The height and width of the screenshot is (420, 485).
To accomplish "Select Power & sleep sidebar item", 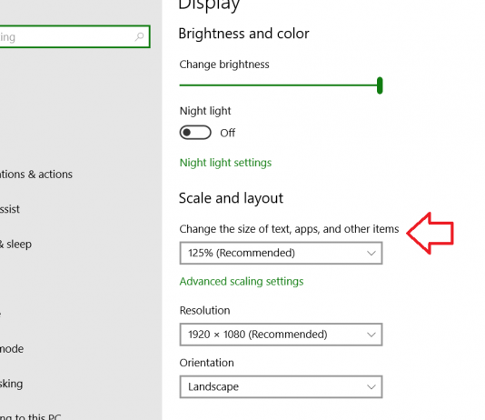I will (15, 245).
